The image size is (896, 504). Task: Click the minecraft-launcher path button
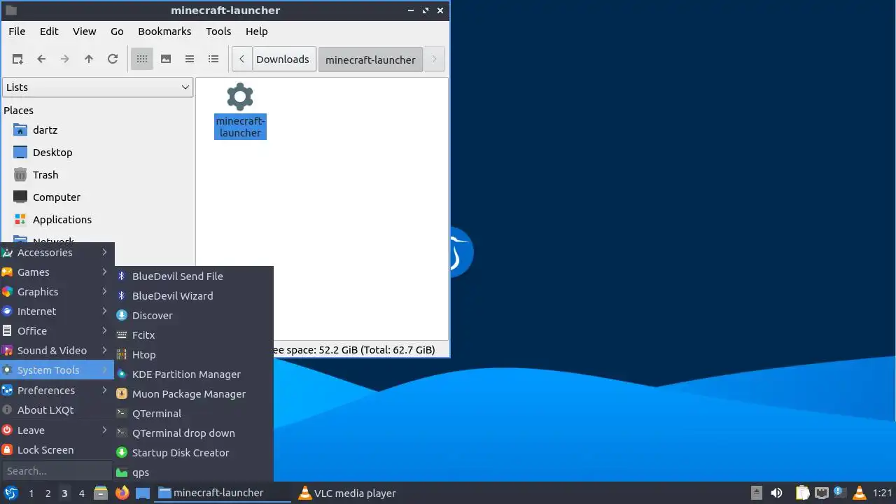[x=370, y=59]
